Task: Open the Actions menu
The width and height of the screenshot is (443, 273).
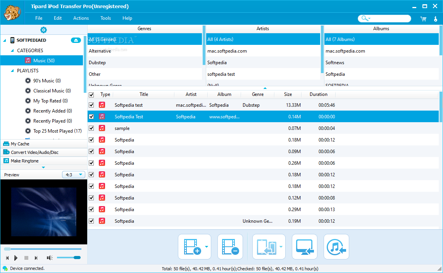Action: point(81,18)
